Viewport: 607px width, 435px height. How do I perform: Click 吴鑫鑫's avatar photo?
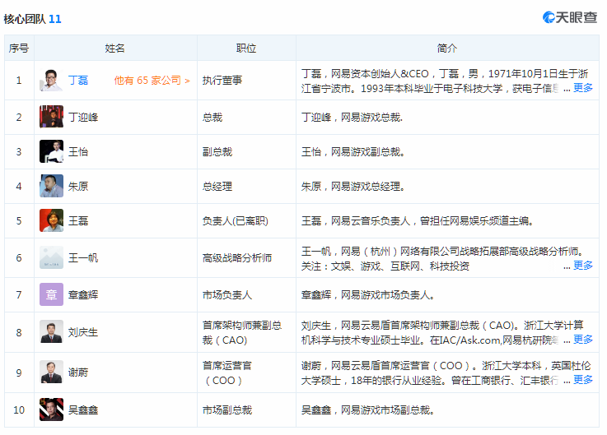[x=51, y=410]
